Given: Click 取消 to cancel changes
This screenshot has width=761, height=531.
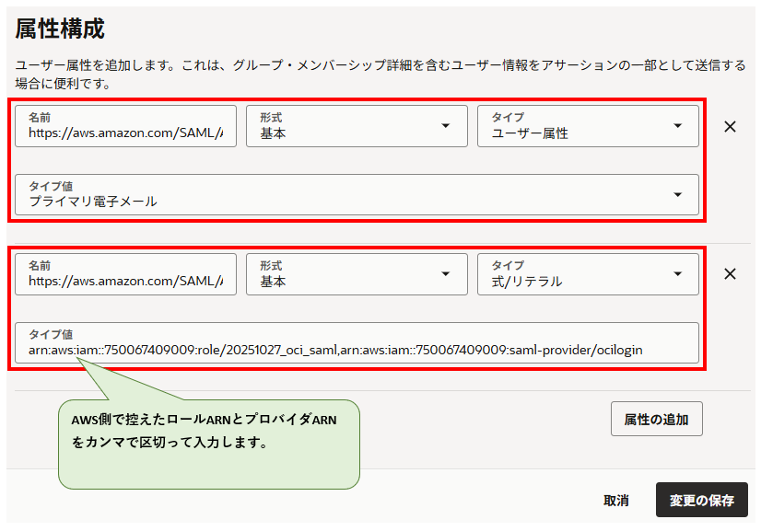Looking at the screenshot, I should tap(615, 501).
